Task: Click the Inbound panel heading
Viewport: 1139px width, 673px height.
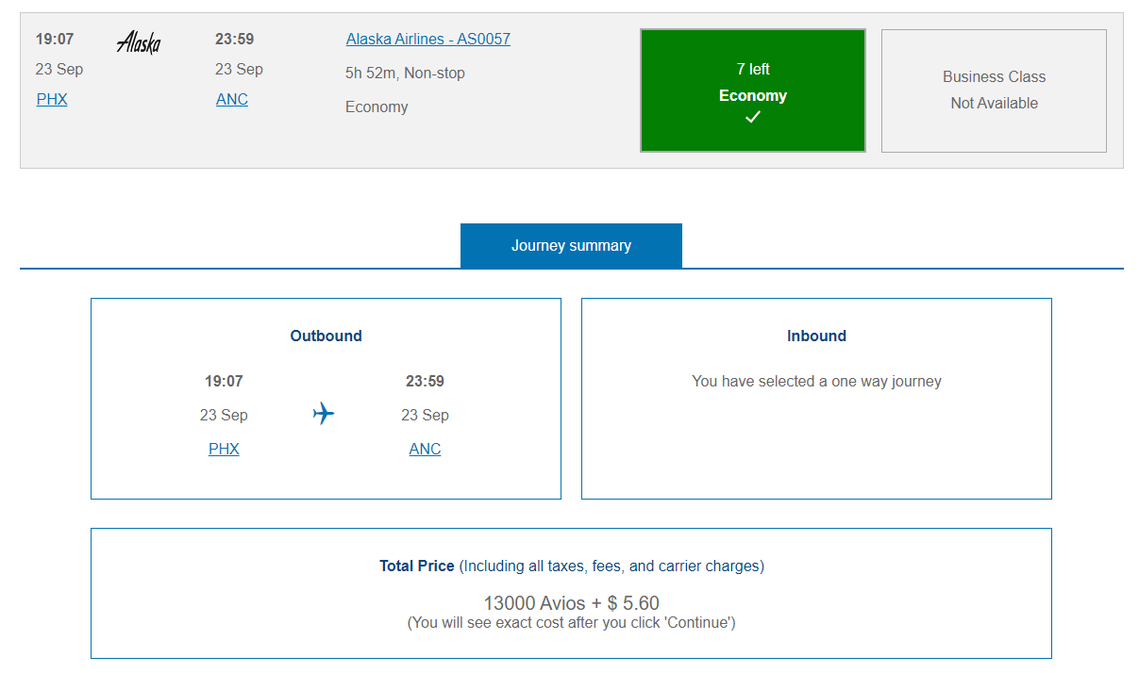Action: pyautogui.click(x=816, y=336)
